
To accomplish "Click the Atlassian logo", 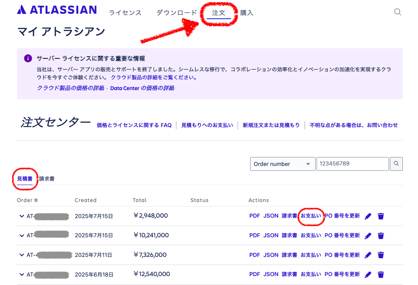I will coord(57,10).
